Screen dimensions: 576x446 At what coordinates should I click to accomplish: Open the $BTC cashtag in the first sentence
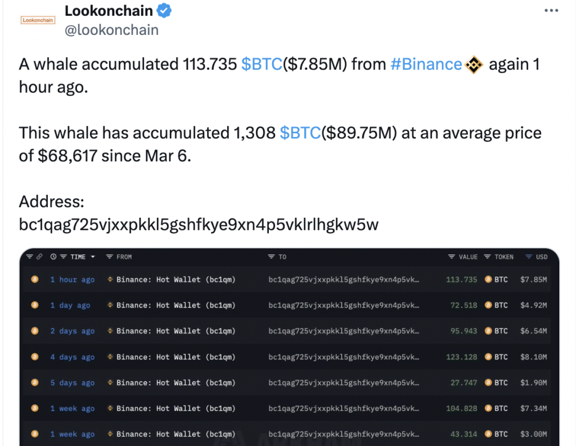[x=262, y=65]
